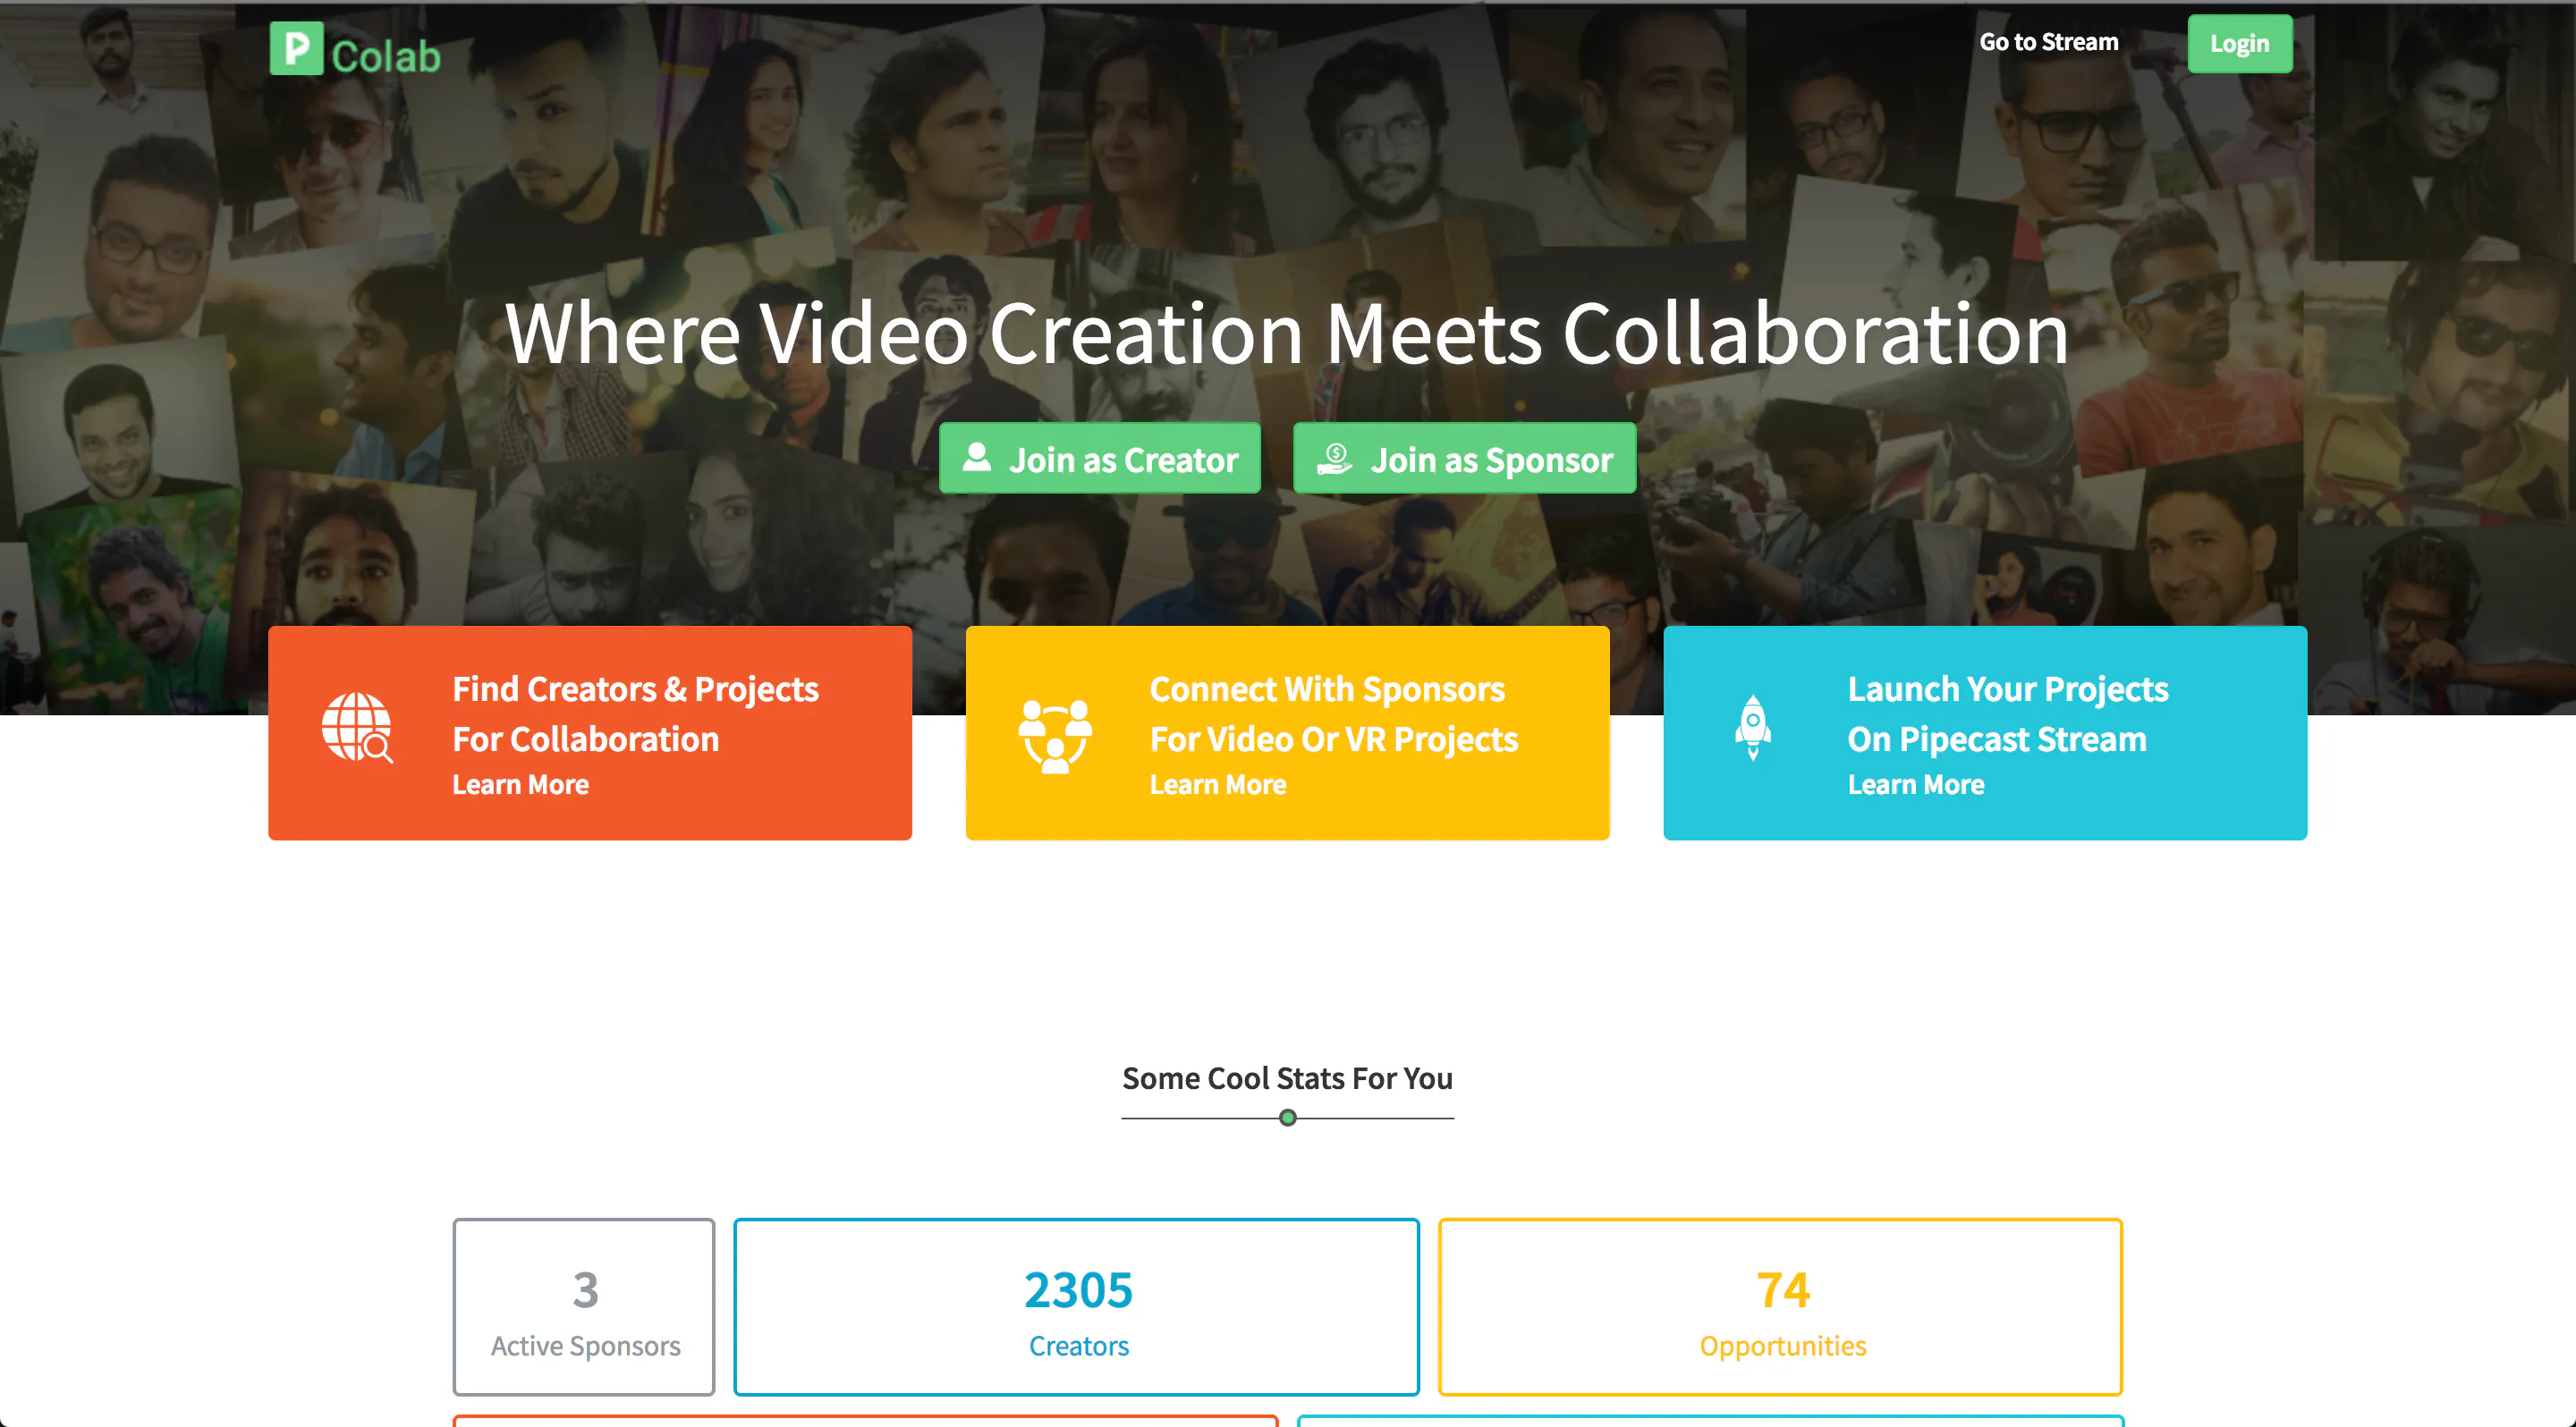Click the 2305 Creators stat box
This screenshot has width=2576, height=1427.
(x=1076, y=1306)
